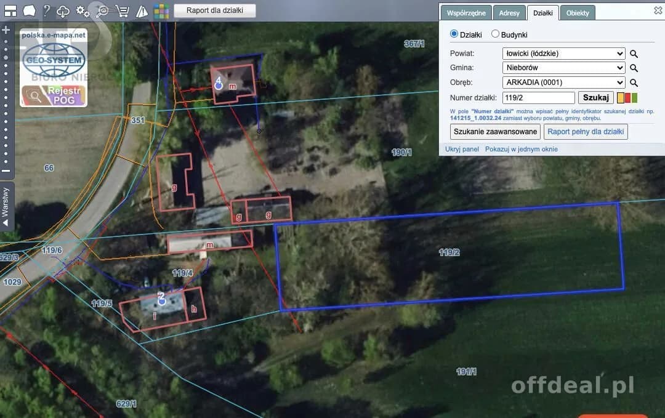The image size is (665, 418).
Task: Expand the Warstwy side panel
Action: click(6, 207)
